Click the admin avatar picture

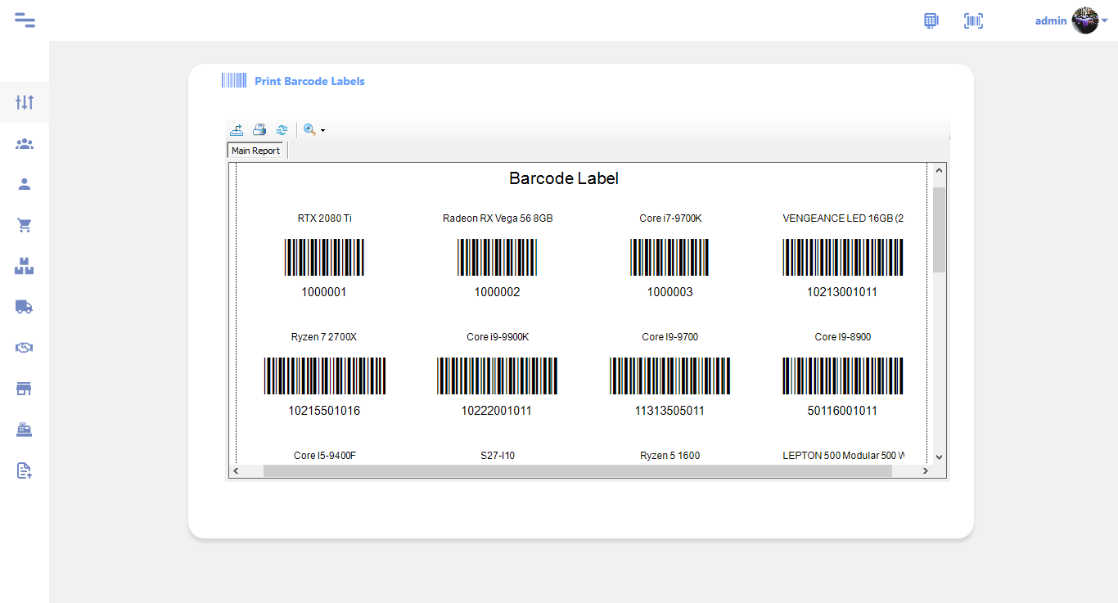(x=1085, y=20)
